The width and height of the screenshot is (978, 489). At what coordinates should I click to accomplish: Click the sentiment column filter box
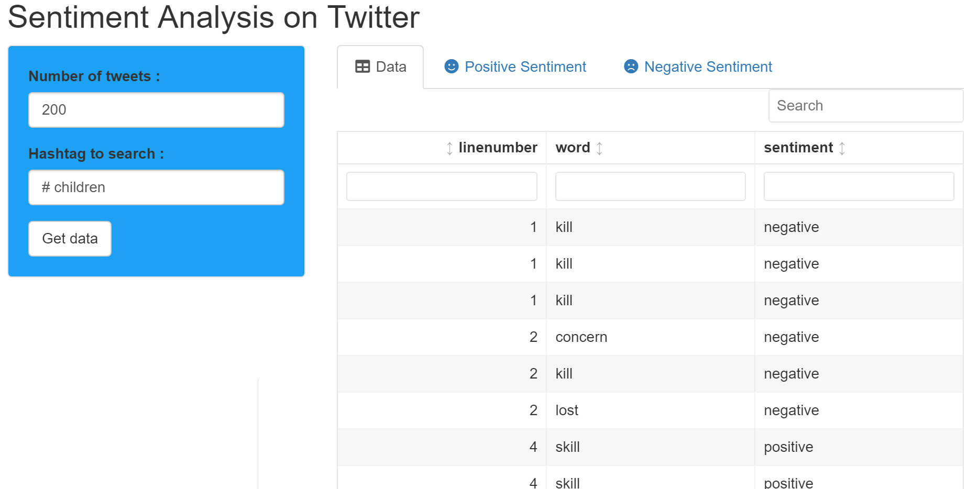tap(859, 186)
